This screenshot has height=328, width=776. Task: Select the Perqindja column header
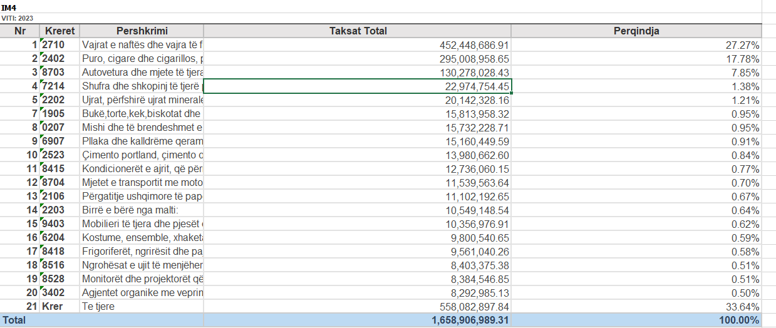pos(636,31)
